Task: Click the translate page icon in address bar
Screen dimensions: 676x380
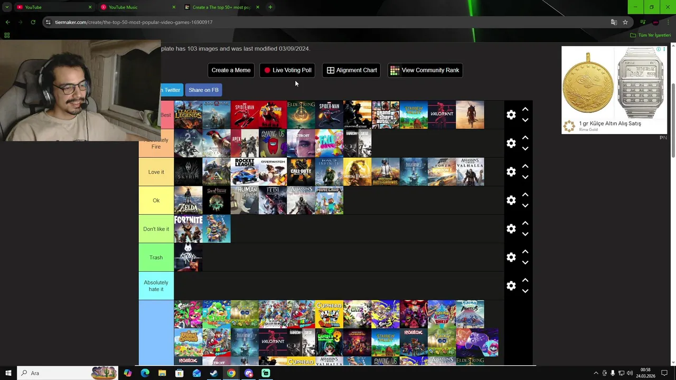Action: point(614,22)
